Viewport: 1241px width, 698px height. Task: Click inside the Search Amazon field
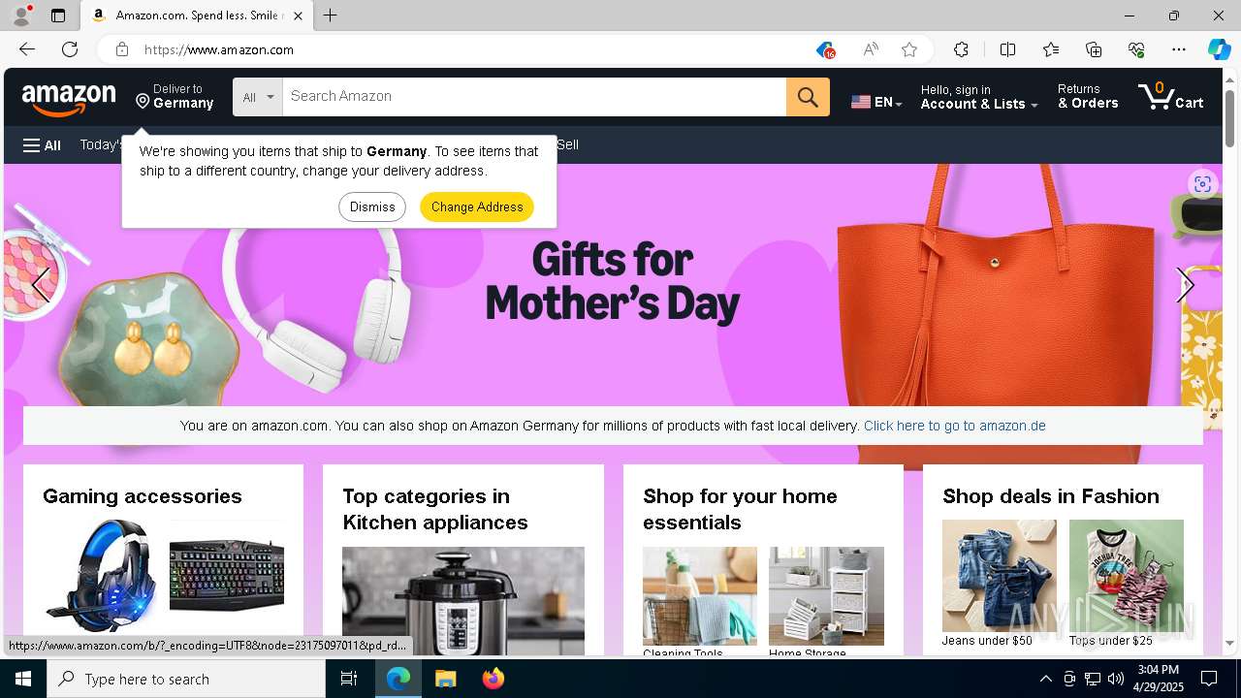(534, 97)
